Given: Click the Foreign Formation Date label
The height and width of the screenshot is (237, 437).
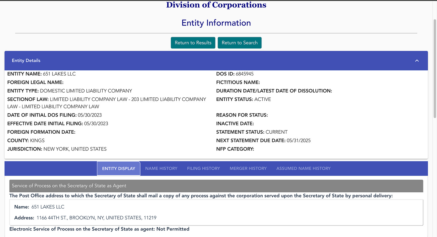Looking at the screenshot, I should coord(41,132).
